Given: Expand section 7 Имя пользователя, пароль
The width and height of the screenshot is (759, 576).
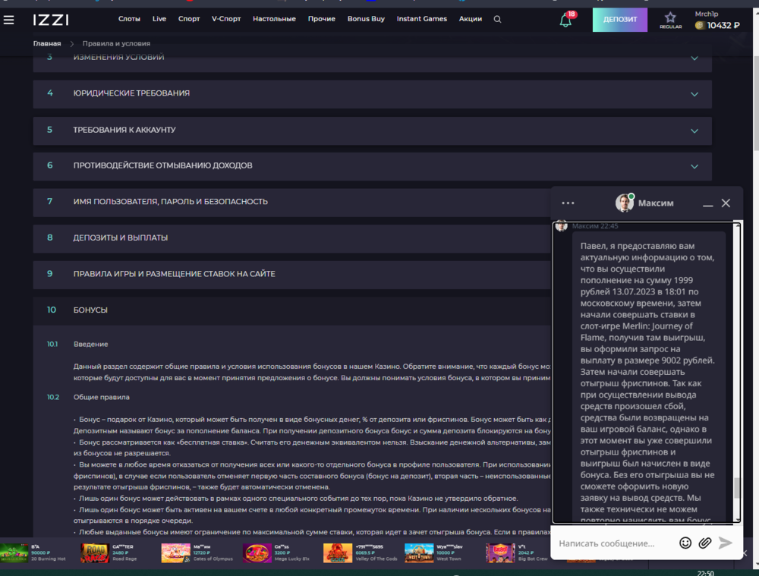Looking at the screenshot, I should tap(292, 202).
